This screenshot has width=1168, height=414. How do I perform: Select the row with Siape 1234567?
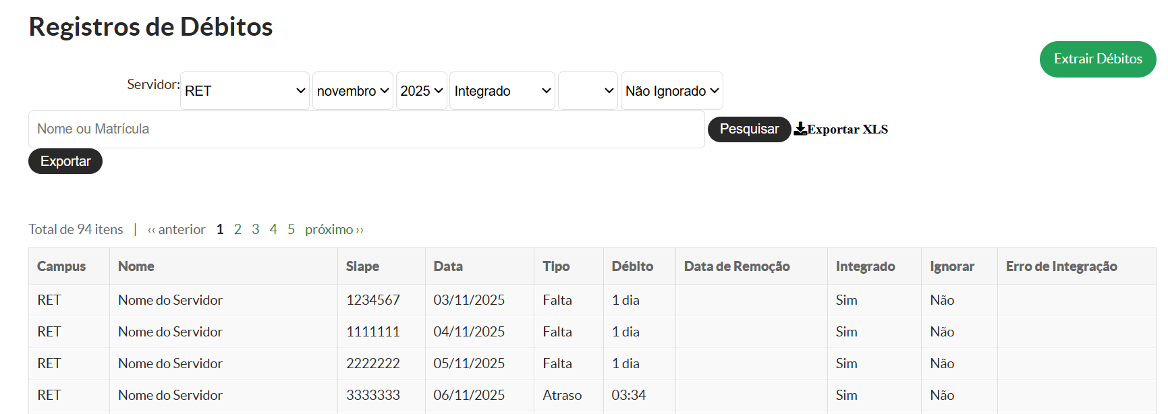tap(373, 300)
